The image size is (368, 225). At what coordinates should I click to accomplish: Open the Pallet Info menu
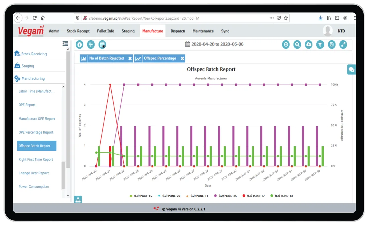[106, 31]
